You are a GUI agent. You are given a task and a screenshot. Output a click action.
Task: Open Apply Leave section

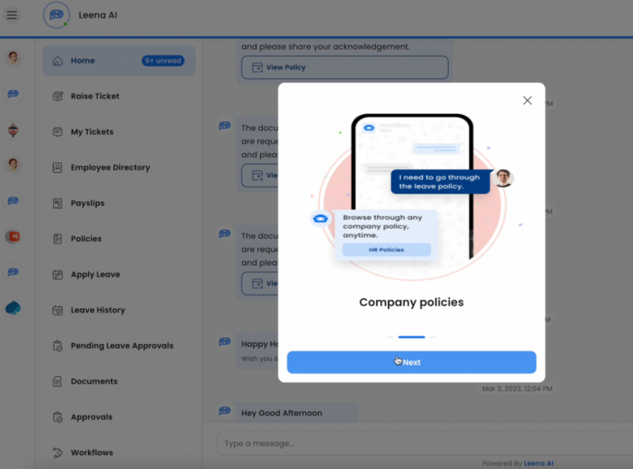95,275
